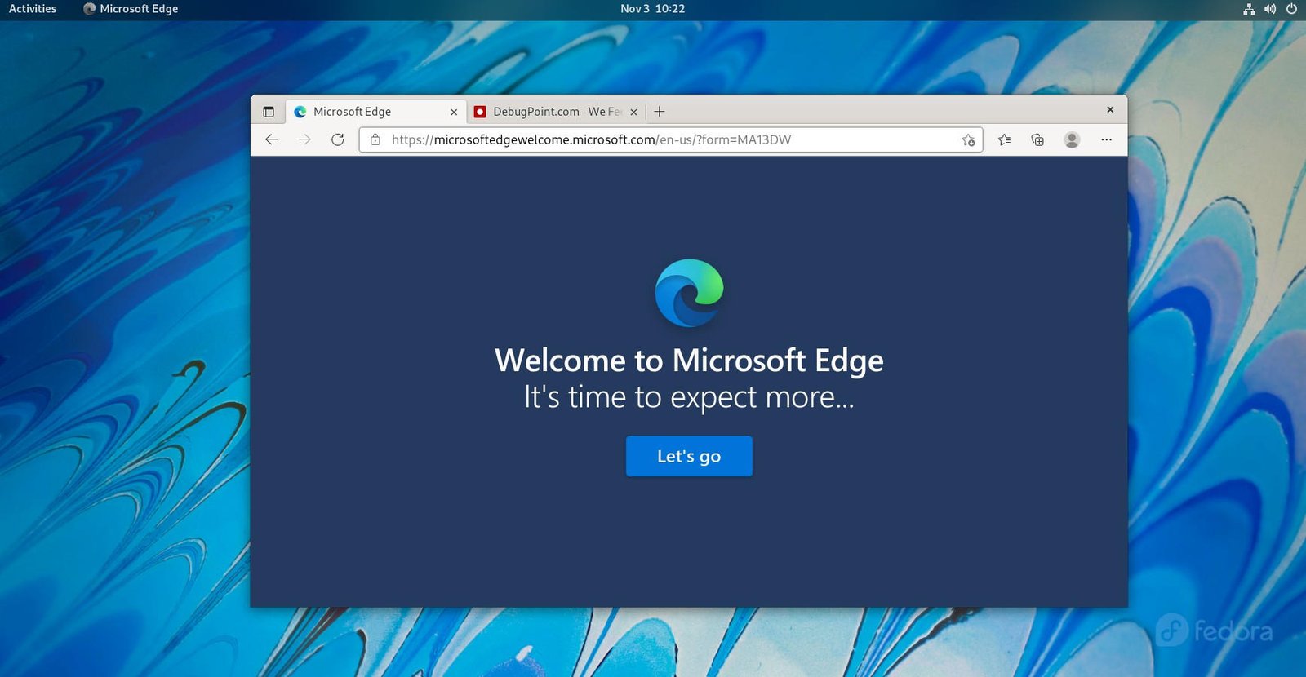Viewport: 1306px width, 677px height.
Task: Close the Microsoft Edge tab
Action: tap(454, 113)
